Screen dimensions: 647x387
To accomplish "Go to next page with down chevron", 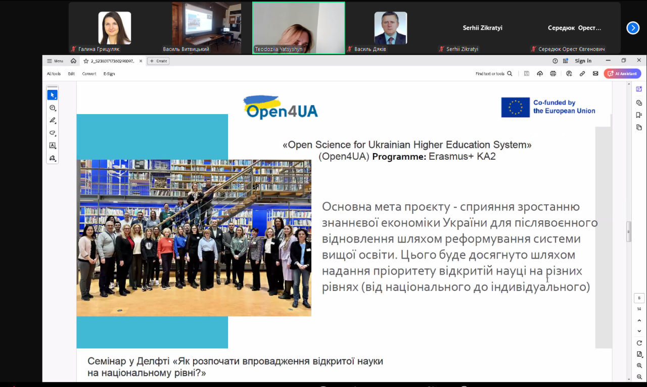I will (639, 331).
